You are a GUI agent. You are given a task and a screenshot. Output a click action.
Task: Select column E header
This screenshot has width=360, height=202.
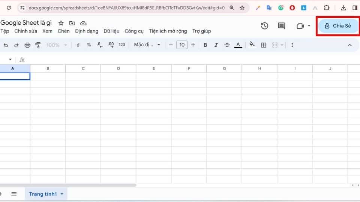154,68
